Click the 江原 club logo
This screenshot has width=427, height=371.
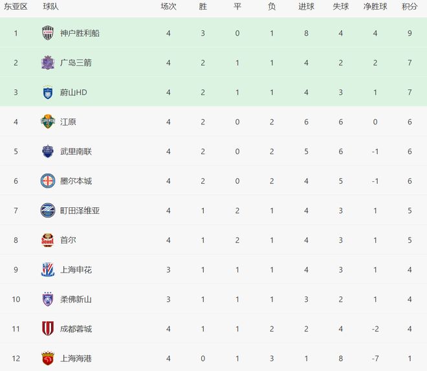48,122
